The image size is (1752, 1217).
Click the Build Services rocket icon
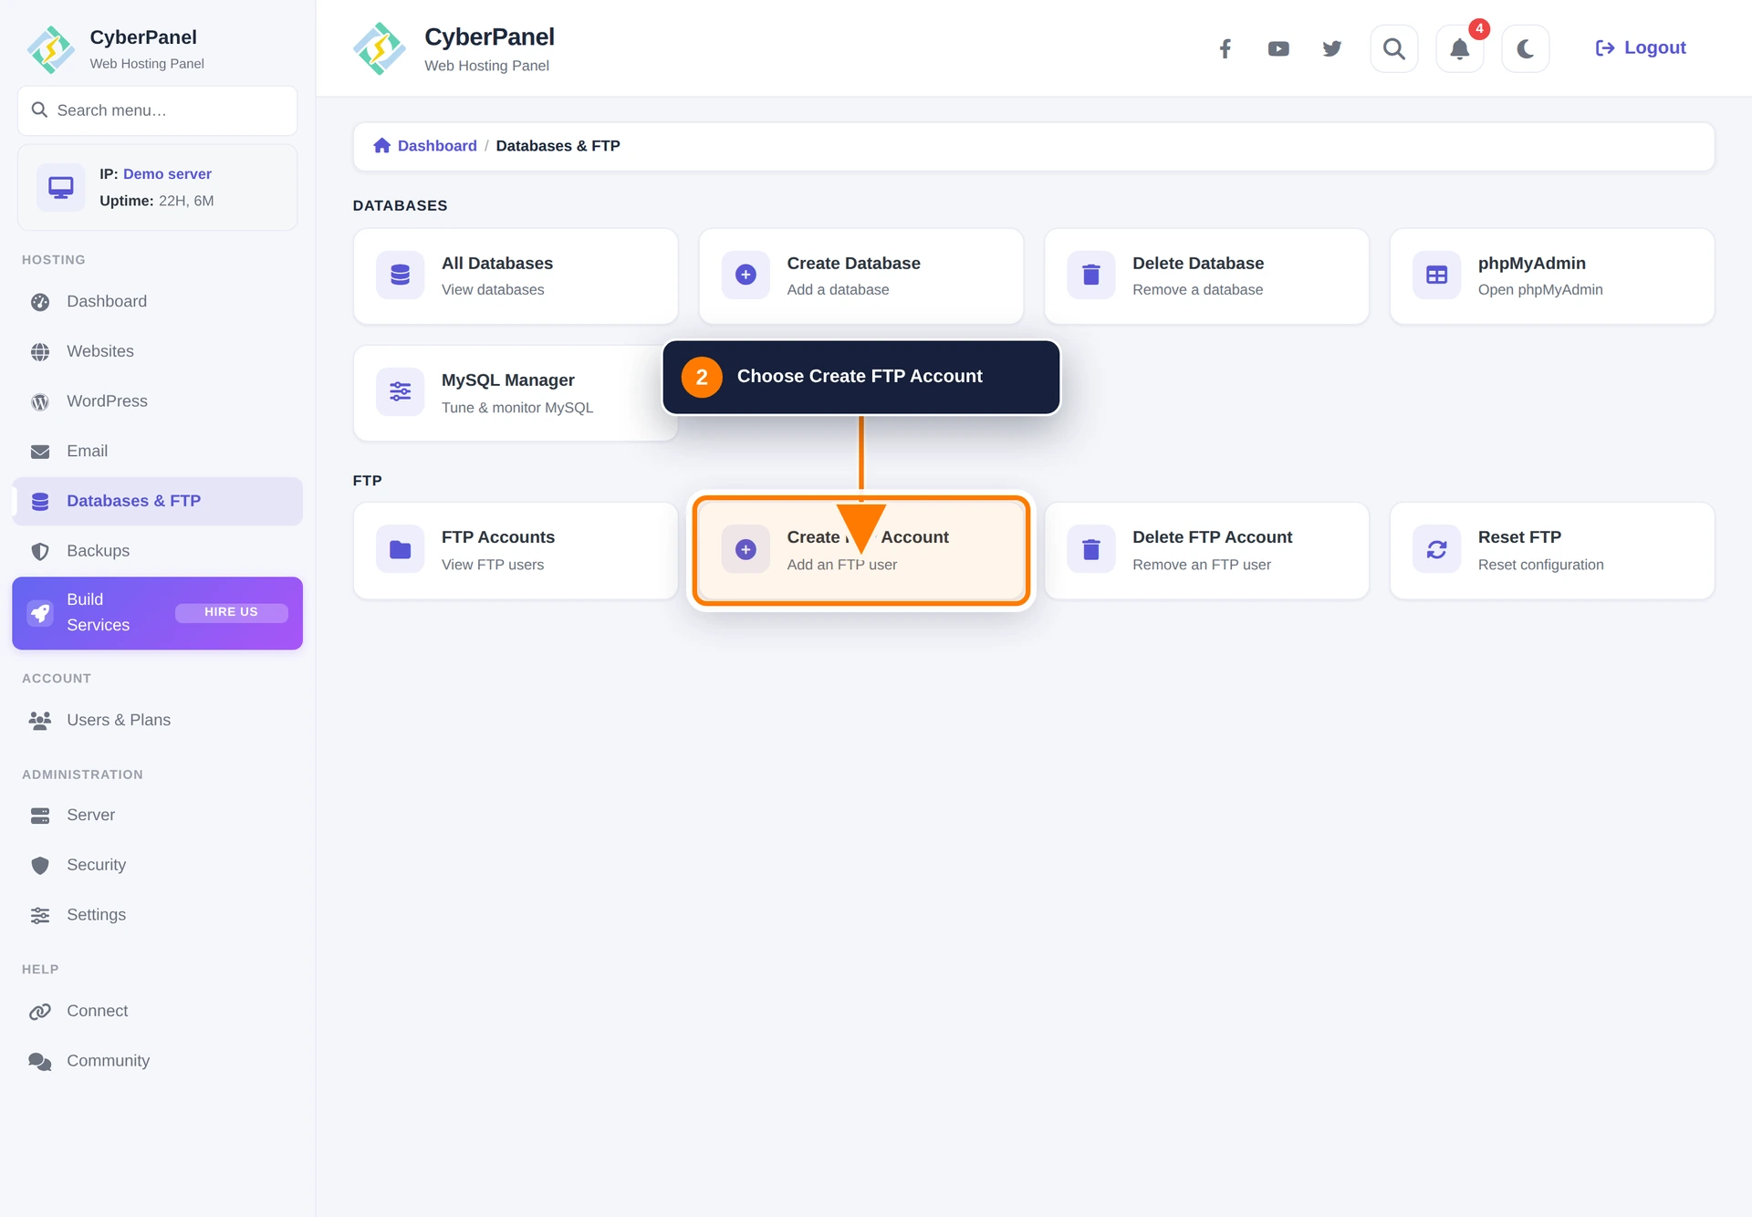40,613
